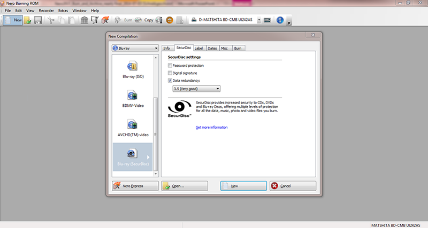This screenshot has height=228, width=428.
Task: Eject the disc with the orange icon
Action: (x=170, y=20)
